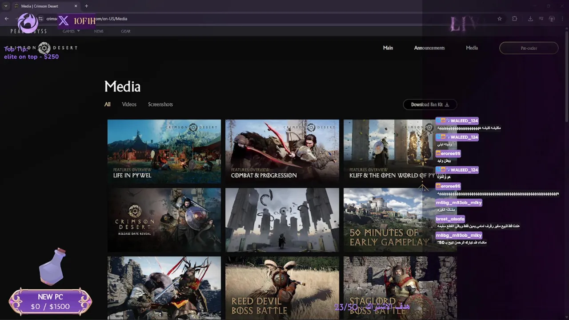Viewport: 569px width, 320px height.
Task: Click the Pre-order button
Action: tap(529, 48)
